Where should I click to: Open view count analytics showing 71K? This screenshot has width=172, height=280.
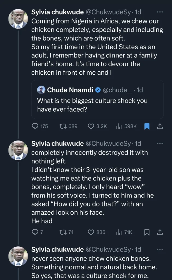tap(119, 232)
